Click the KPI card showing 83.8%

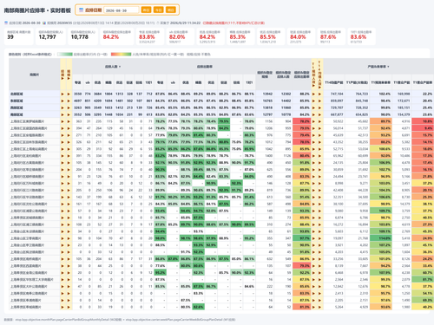click(x=150, y=36)
